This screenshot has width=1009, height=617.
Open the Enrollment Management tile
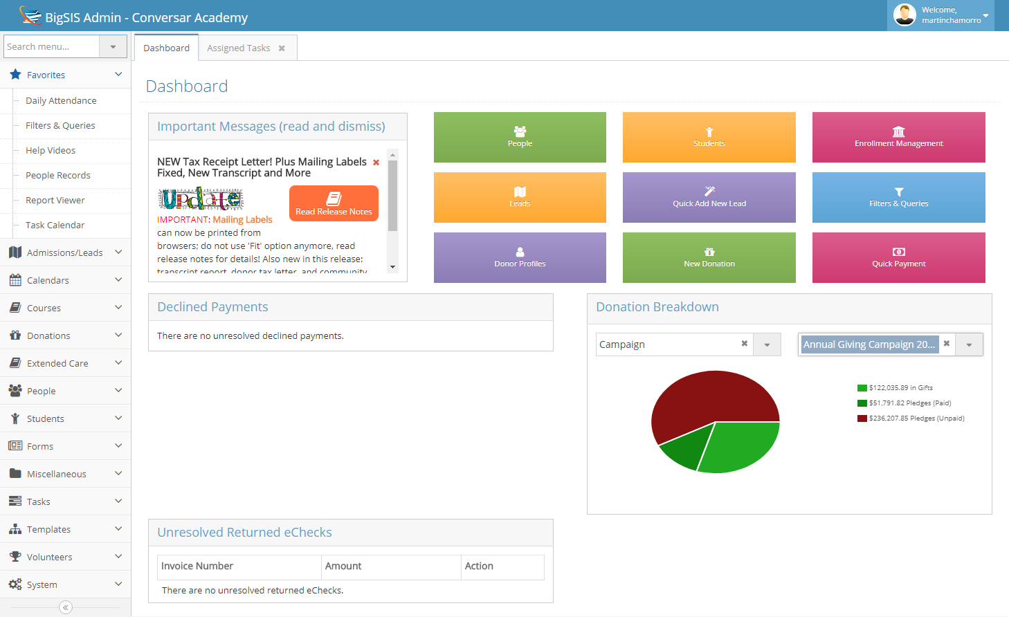tap(899, 137)
